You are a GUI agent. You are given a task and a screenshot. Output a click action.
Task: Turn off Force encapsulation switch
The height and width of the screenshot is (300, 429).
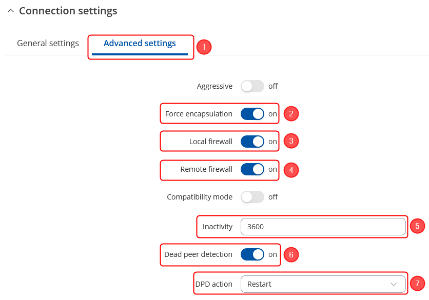coord(252,114)
